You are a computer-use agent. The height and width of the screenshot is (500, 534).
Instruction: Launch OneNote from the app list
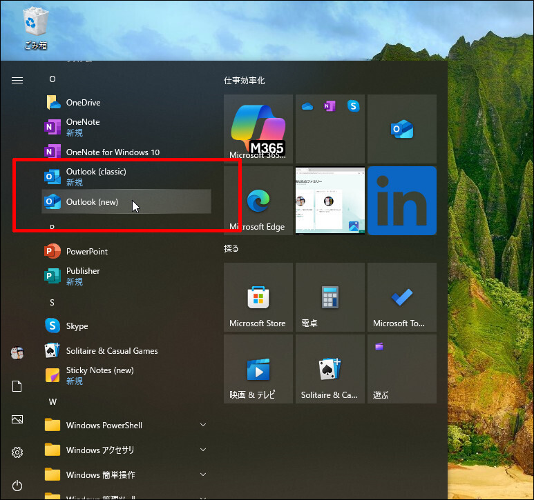coord(126,127)
